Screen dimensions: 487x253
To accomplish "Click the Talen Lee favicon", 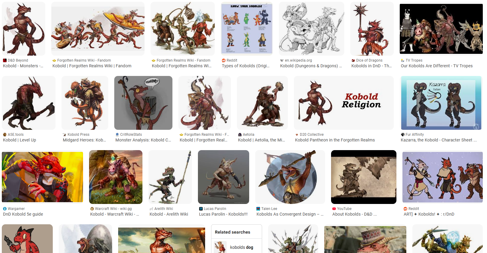I will pos(258,209).
